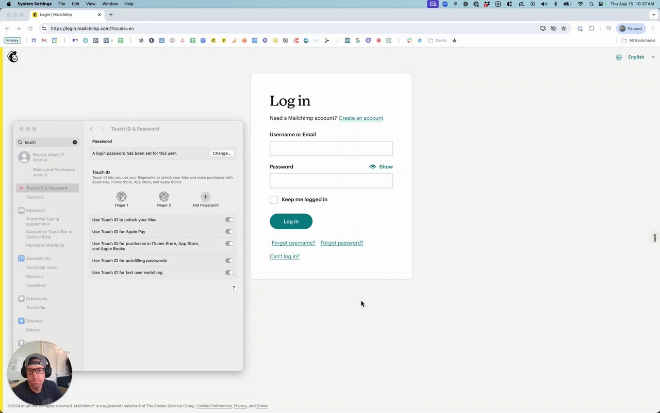Open the English language dropdown
The image size is (660, 413).
click(641, 57)
